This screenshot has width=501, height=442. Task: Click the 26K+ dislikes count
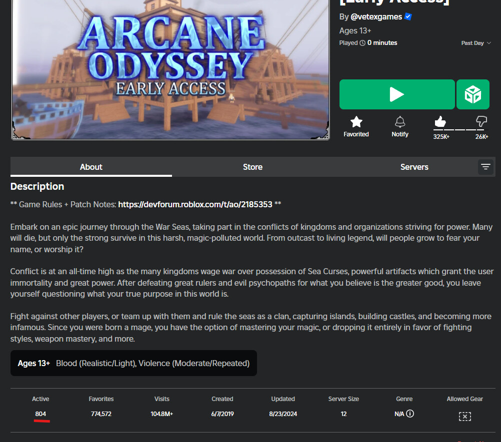tap(481, 136)
